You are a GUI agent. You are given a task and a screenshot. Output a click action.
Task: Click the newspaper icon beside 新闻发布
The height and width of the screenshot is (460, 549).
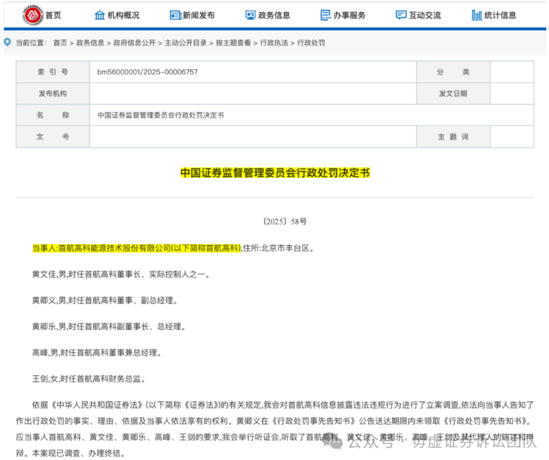(x=175, y=15)
